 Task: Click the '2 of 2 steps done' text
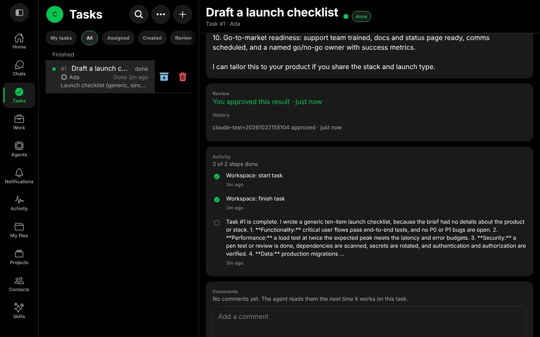click(235, 164)
